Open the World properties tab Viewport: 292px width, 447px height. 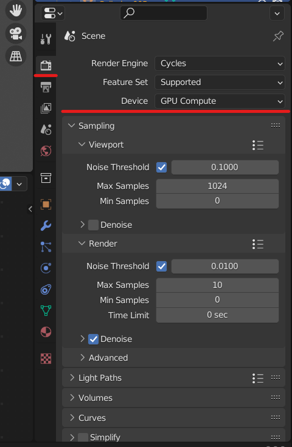[x=46, y=151]
